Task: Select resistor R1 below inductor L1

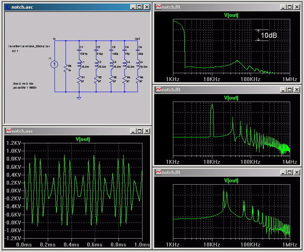Action: 79,80
